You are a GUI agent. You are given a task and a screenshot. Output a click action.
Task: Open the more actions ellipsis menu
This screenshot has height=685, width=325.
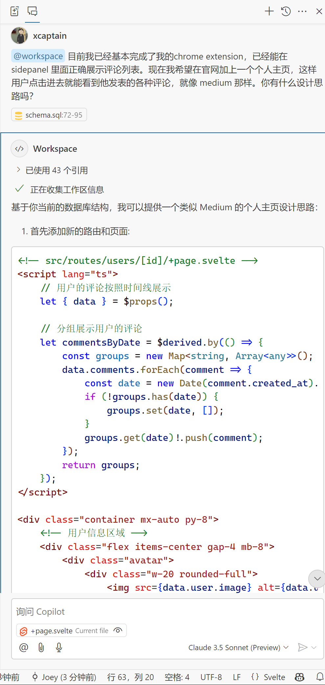[x=302, y=11]
